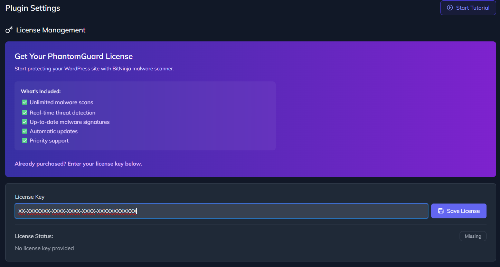Click the License Management section heading

click(51, 30)
